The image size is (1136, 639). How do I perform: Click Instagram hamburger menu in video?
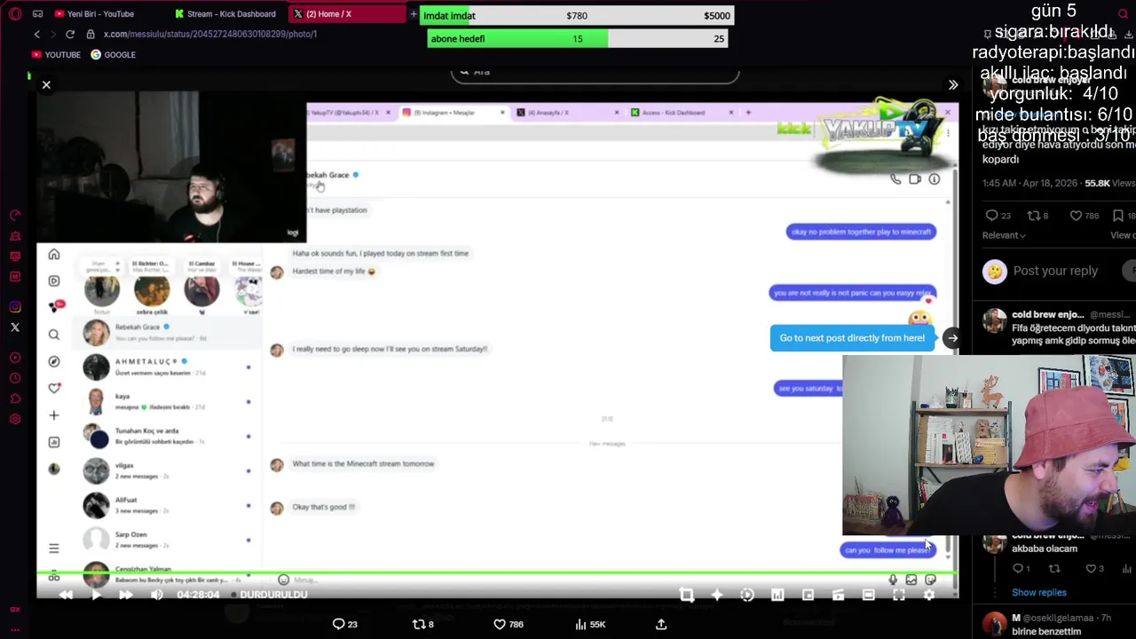54,548
